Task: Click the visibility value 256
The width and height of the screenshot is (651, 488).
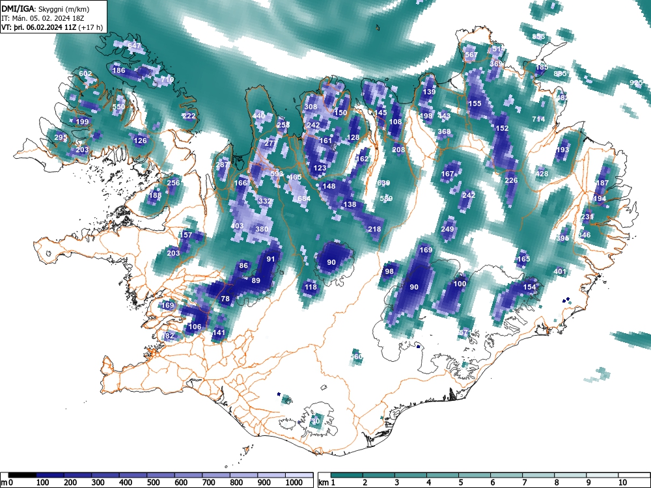Action: (x=174, y=183)
